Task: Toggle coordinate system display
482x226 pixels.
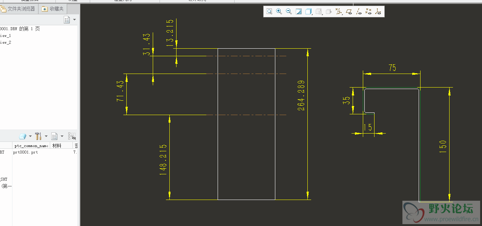Action: coord(378,12)
